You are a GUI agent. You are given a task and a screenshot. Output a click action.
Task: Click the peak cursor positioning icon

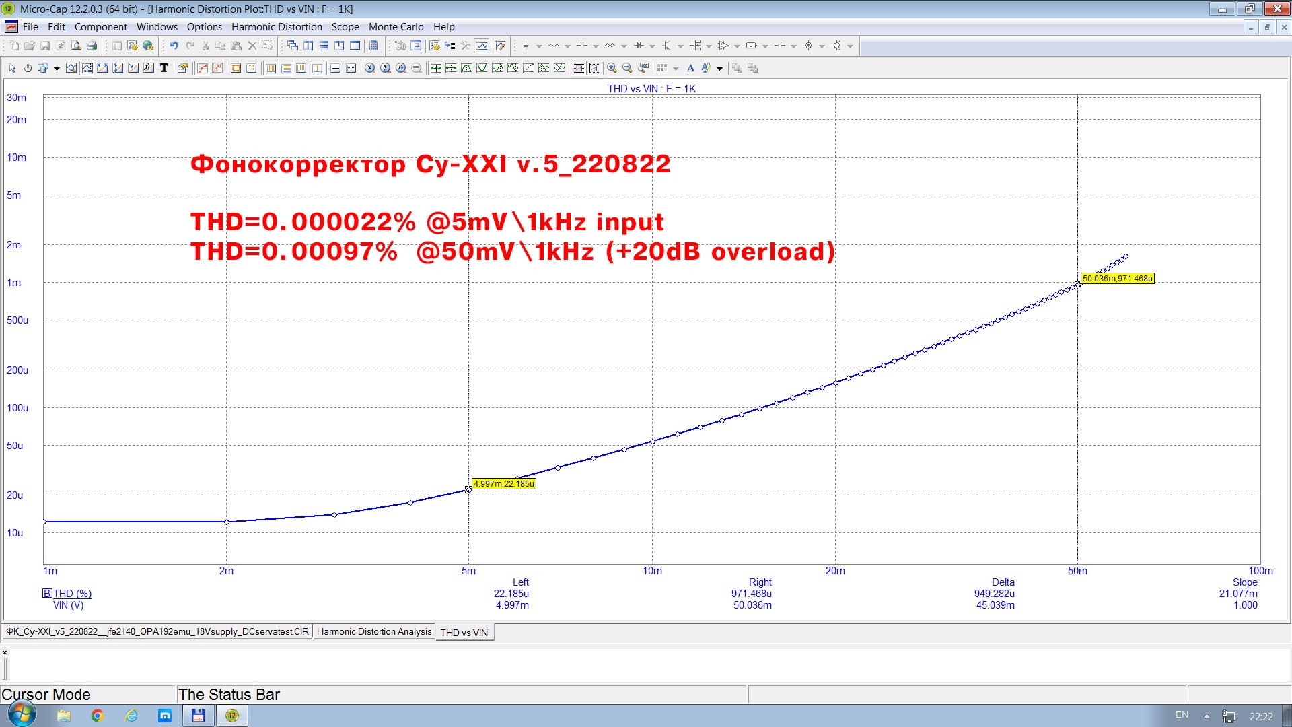pos(466,68)
